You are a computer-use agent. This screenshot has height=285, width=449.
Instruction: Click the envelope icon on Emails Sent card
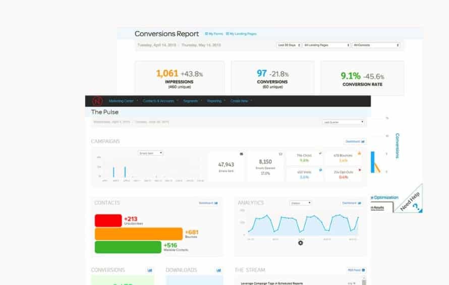tap(241, 154)
